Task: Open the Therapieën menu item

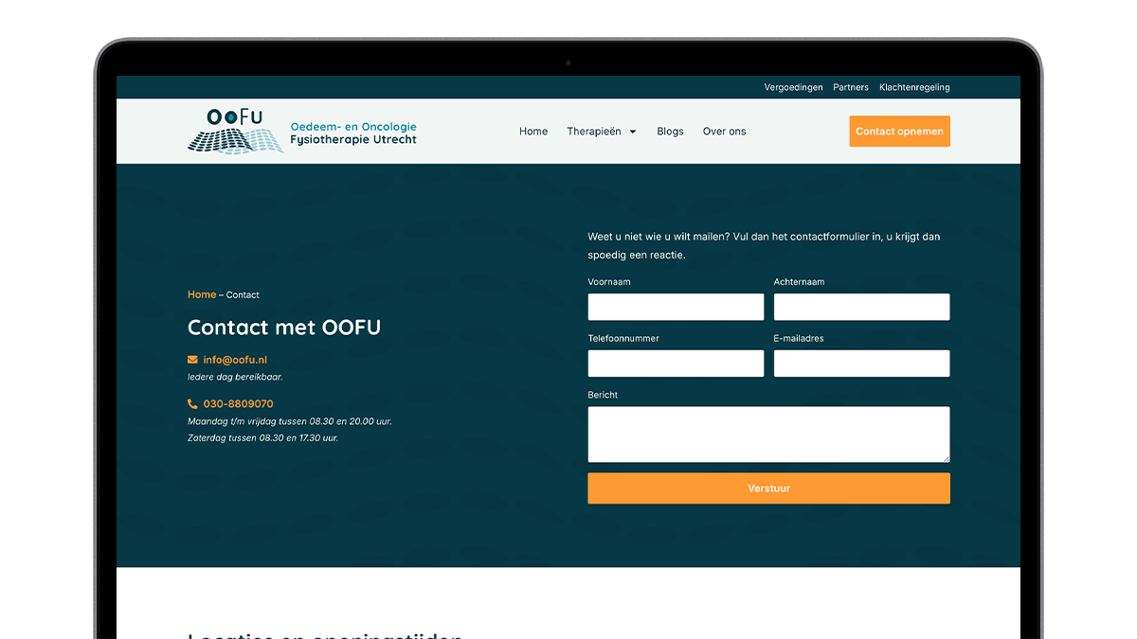Action: (594, 132)
